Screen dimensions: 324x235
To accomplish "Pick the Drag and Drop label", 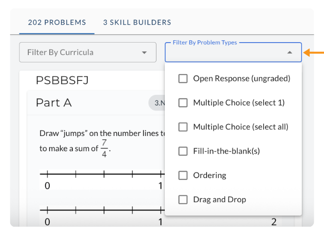I will click(220, 199).
